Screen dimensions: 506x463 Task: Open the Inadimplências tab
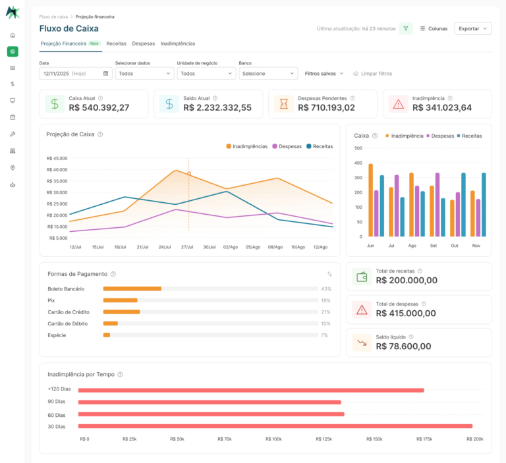tap(178, 43)
